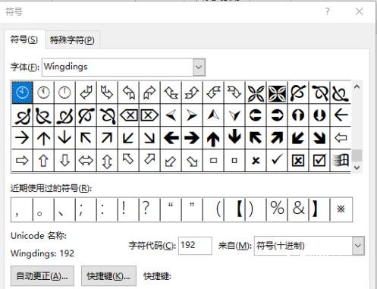Expand the 来自 encoding dropdown
The width and height of the screenshot is (377, 289).
358,246
